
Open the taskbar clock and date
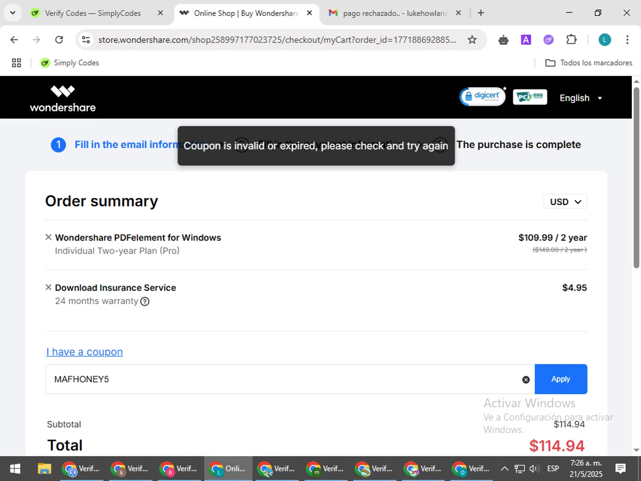pyautogui.click(x=586, y=469)
